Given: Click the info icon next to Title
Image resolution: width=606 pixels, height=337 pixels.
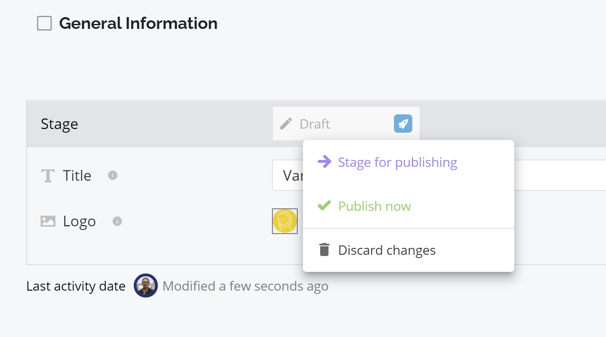Looking at the screenshot, I should coord(113,175).
